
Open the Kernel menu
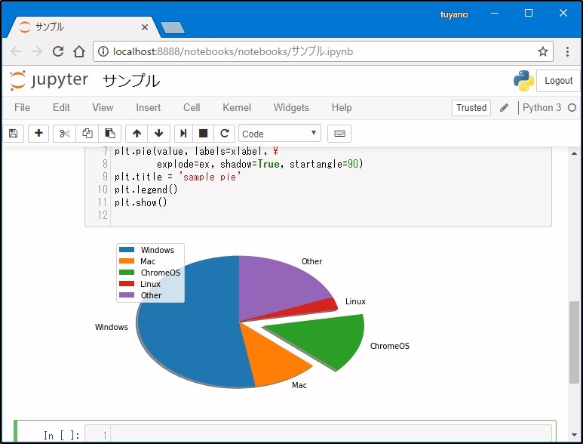click(237, 108)
